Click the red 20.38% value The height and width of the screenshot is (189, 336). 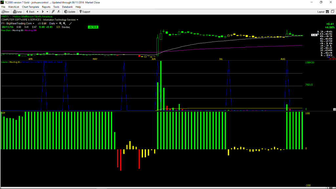[332, 59]
